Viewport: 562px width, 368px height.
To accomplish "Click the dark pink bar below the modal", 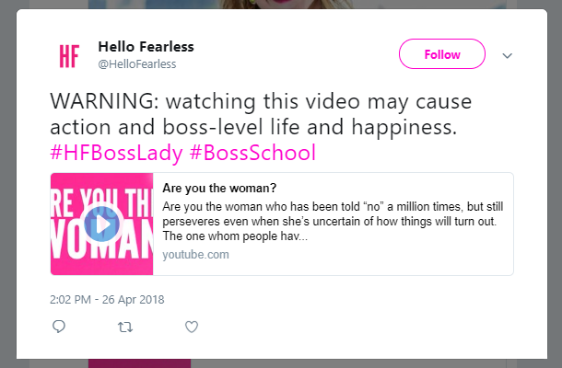I will click(139, 363).
